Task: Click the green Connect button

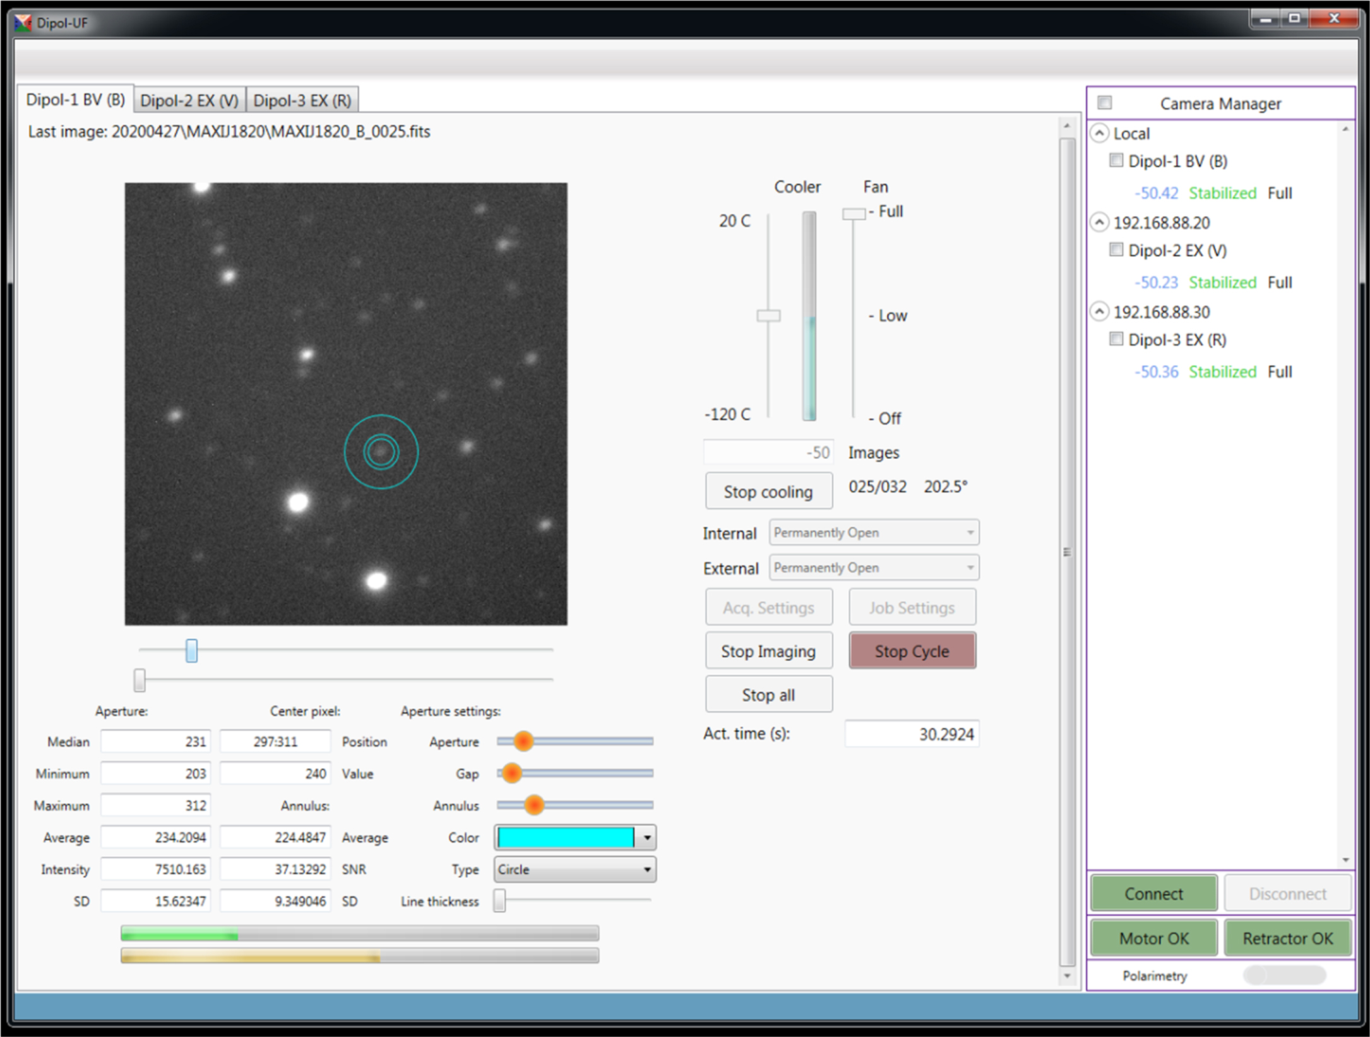Action: click(1153, 894)
